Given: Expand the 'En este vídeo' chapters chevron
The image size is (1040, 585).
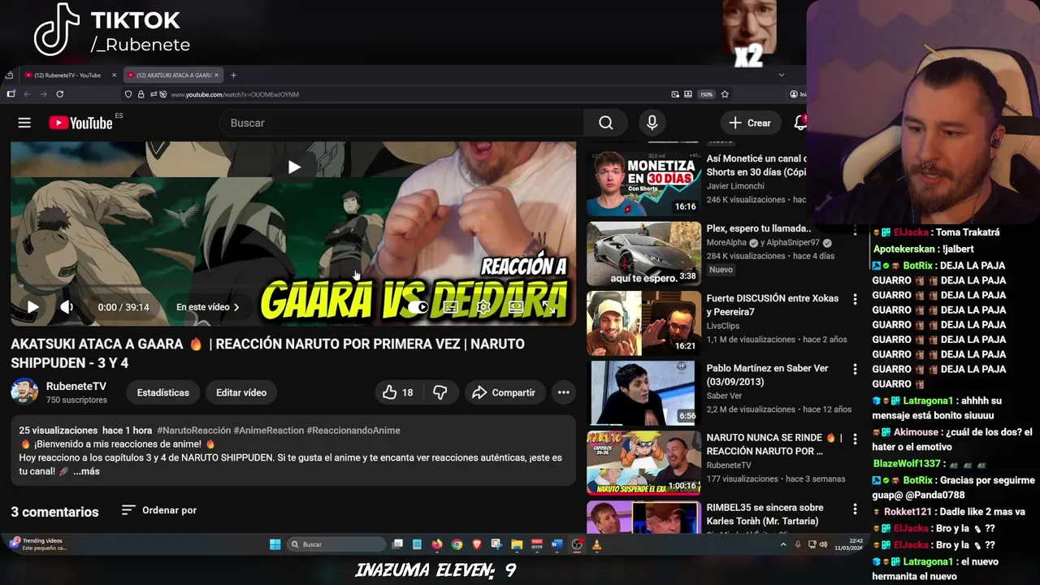Looking at the screenshot, I should pyautogui.click(x=236, y=307).
